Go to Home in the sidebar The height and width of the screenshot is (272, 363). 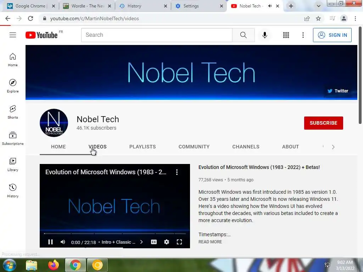click(x=13, y=60)
